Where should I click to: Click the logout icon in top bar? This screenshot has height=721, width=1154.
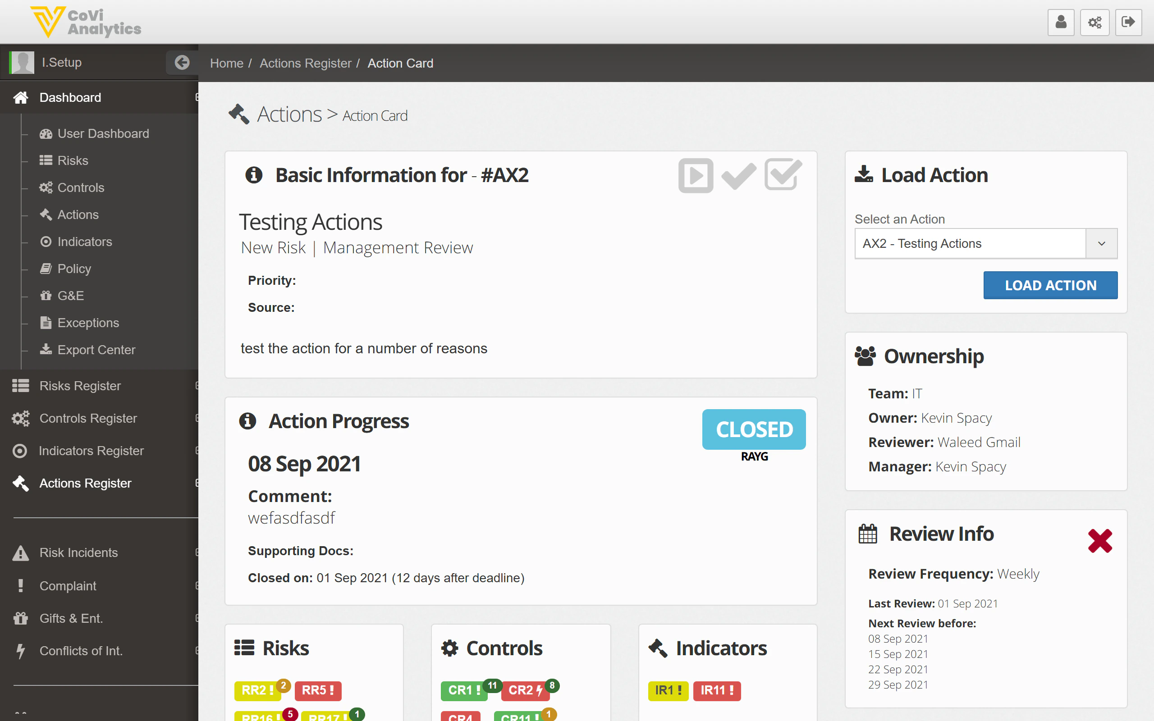coord(1128,23)
